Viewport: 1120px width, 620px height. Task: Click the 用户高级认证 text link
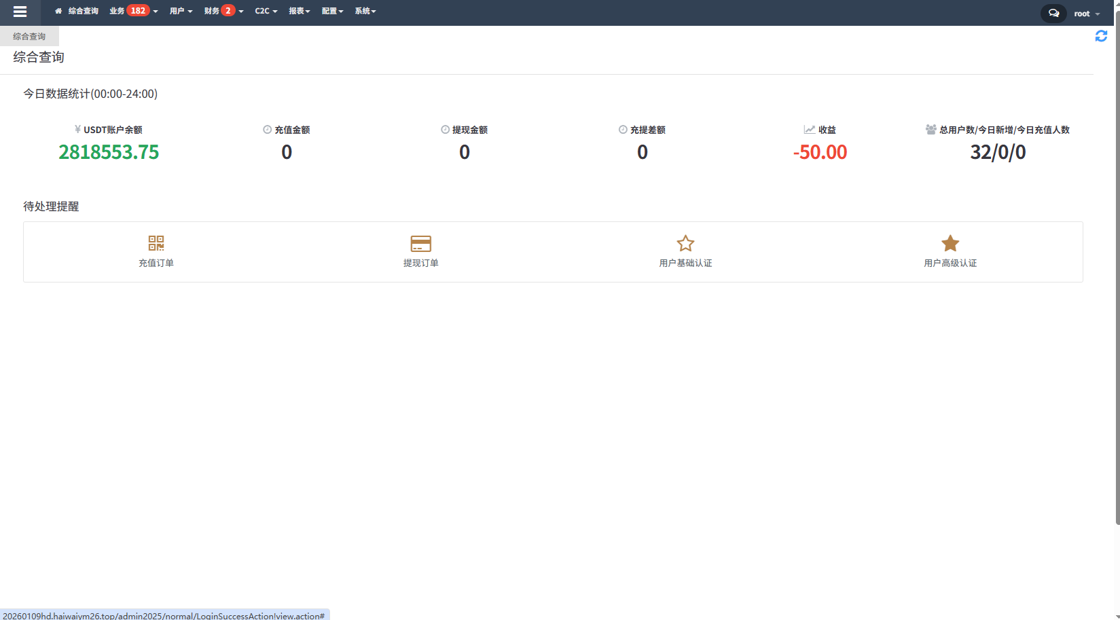950,263
